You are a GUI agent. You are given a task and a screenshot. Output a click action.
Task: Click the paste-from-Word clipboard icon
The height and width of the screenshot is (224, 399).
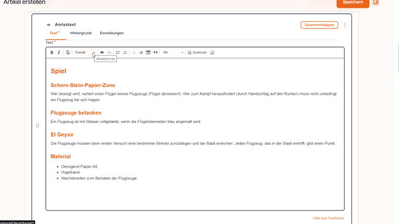(68, 52)
